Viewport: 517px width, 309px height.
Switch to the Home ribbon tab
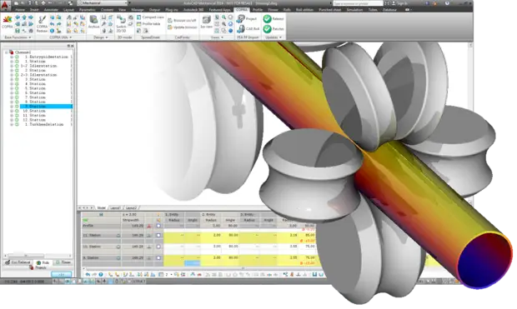click(x=20, y=10)
